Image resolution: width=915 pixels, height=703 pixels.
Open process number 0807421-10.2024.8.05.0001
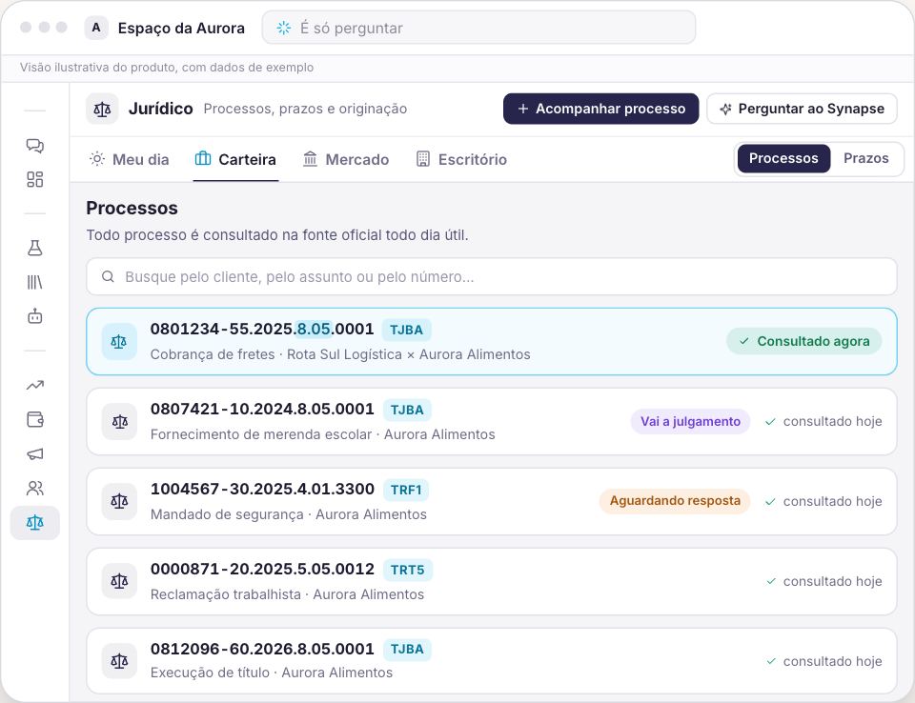(x=262, y=409)
